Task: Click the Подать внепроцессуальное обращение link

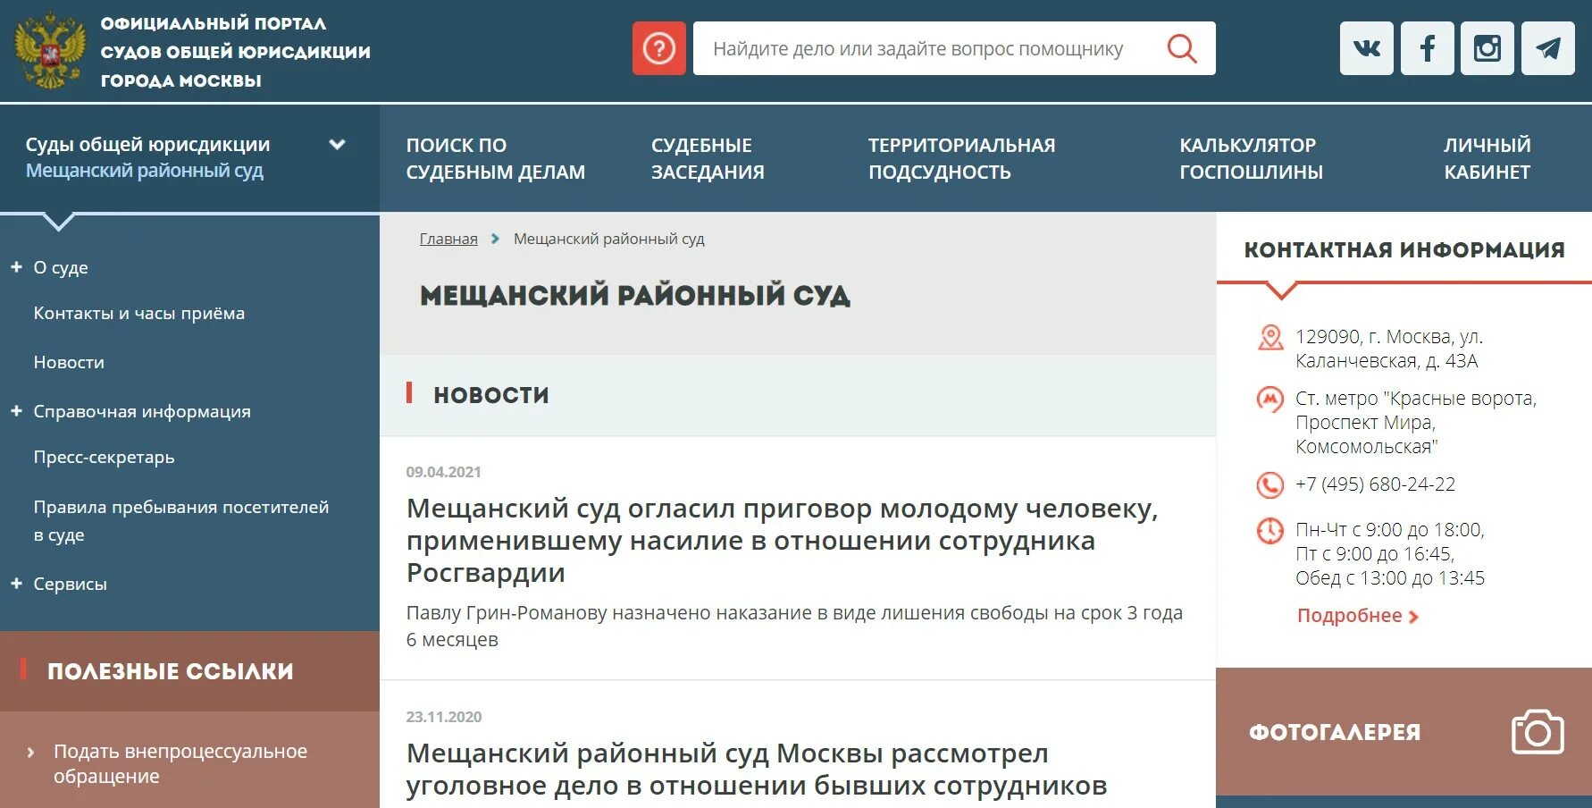Action: (x=180, y=762)
